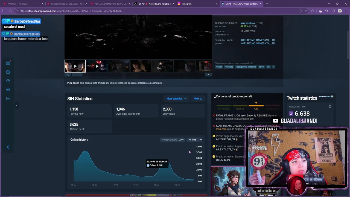Select the 'Terror' tag
This screenshot has height=197, width=350.
pyautogui.click(x=261, y=67)
